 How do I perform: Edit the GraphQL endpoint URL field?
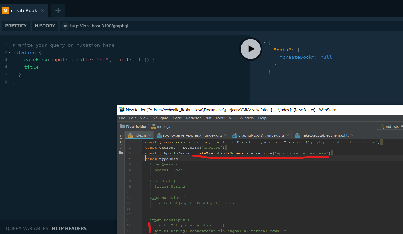point(231,26)
